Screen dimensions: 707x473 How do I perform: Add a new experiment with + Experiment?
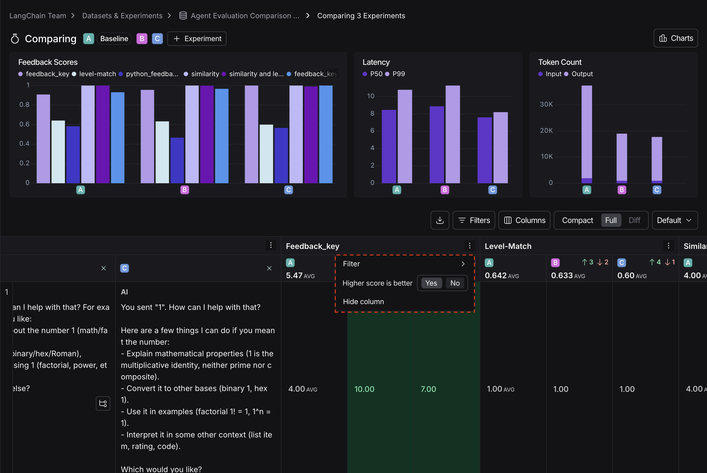coord(197,39)
